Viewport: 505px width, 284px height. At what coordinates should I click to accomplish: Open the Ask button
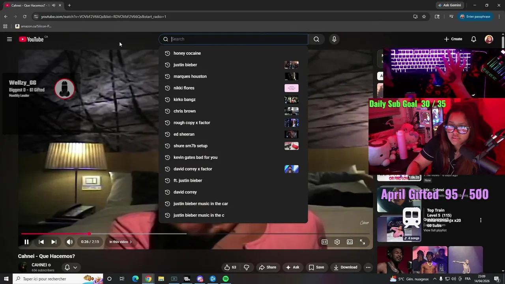coord(292,267)
